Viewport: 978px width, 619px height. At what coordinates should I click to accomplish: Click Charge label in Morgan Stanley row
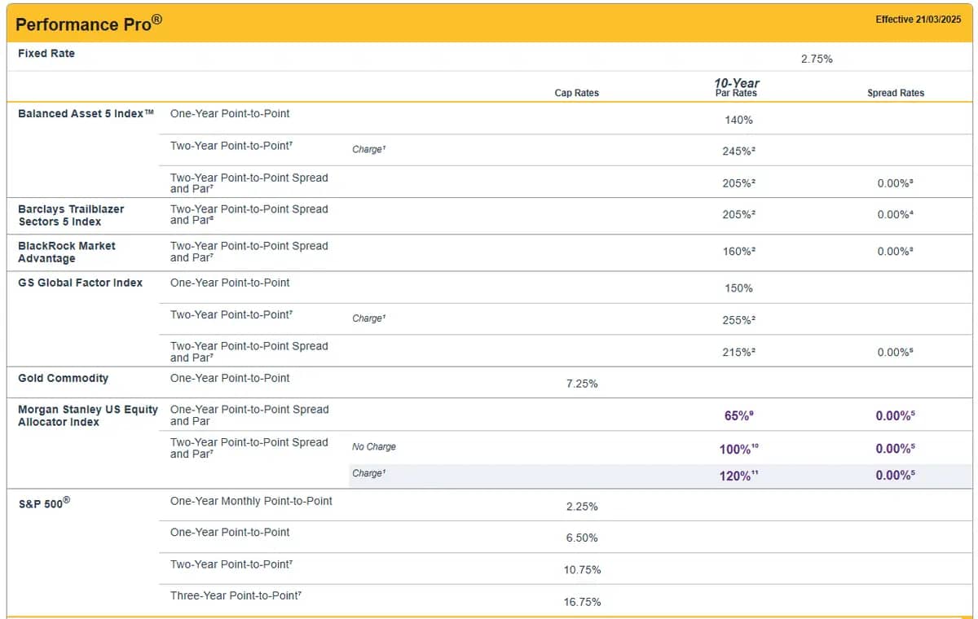point(368,473)
